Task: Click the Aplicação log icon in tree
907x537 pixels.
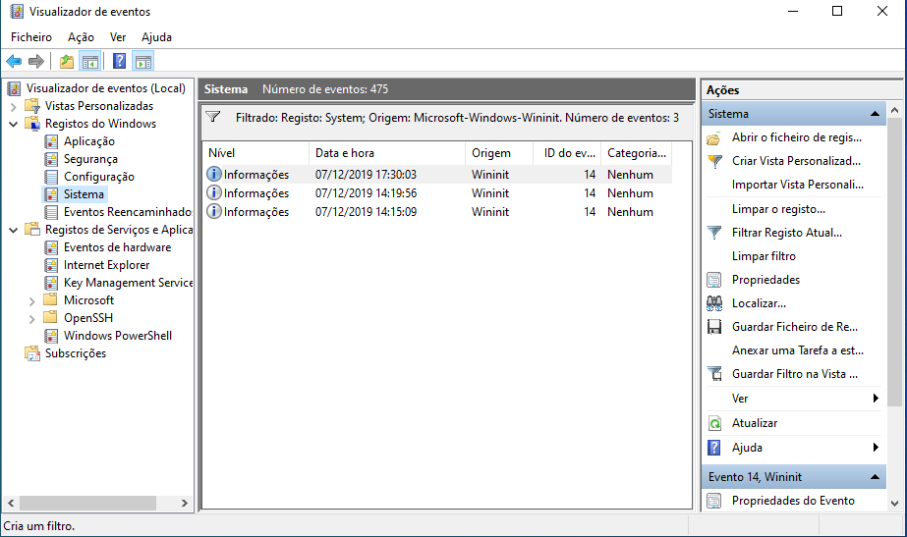Action: pos(51,141)
